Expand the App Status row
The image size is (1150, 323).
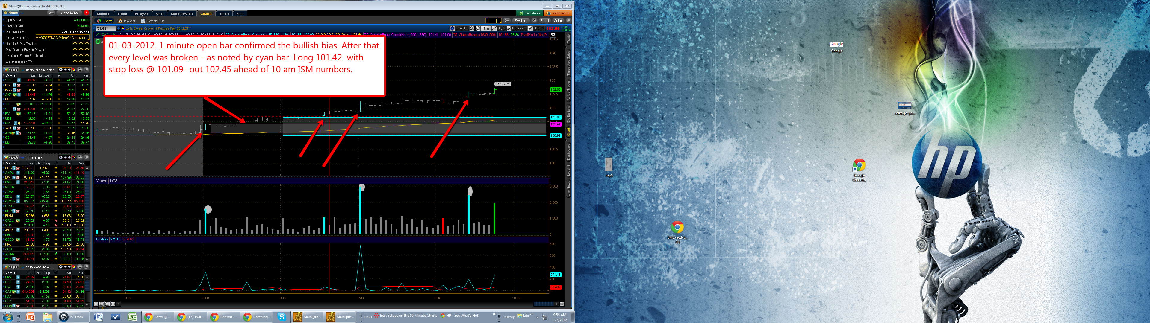point(4,20)
